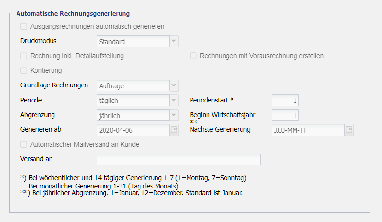The width and height of the screenshot is (382, 222).
Task: Expand the Druckmodus dropdown arrow
Action: coord(174,42)
